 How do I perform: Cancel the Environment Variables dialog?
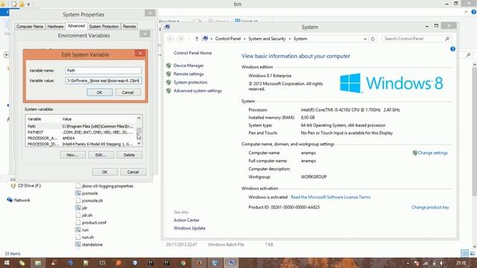click(x=133, y=172)
